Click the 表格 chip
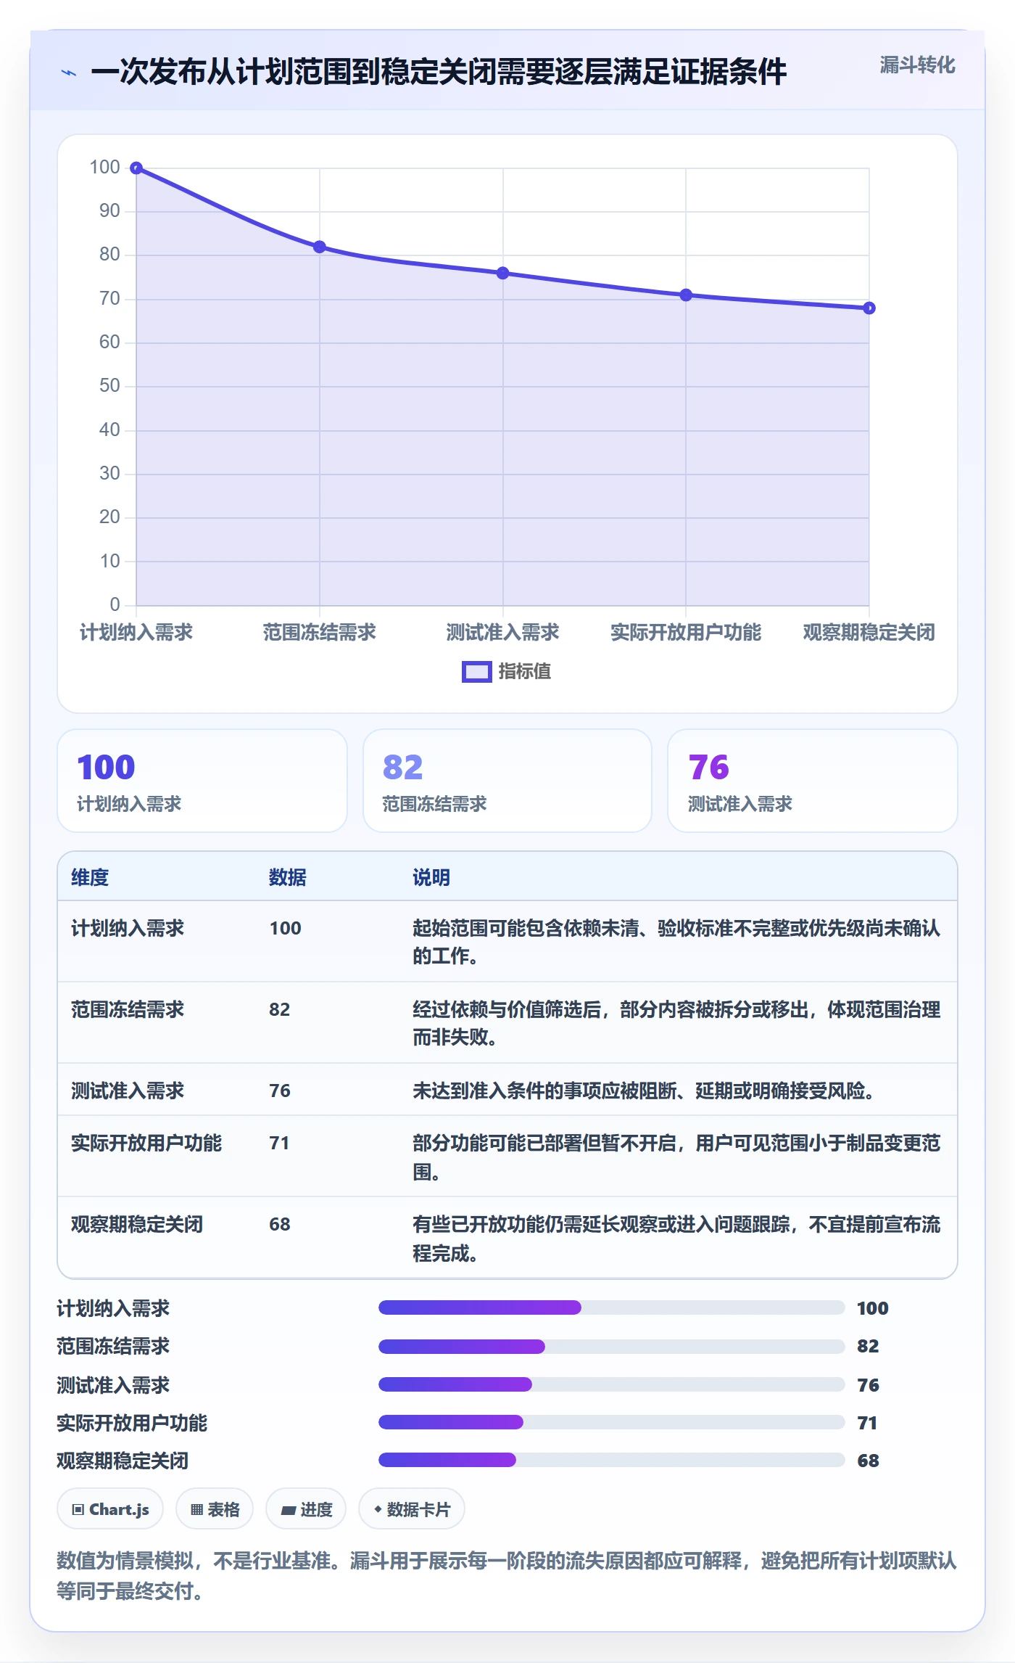Screen dimensions: 1015x1663 point(215,1509)
